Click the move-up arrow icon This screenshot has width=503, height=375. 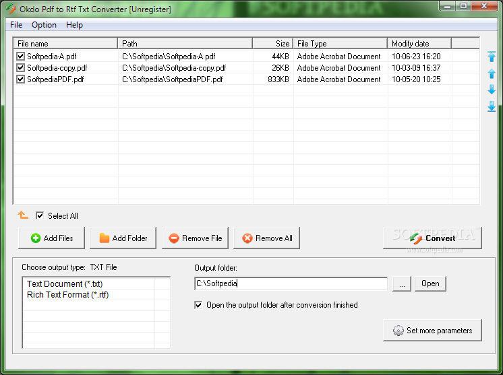[x=492, y=73]
